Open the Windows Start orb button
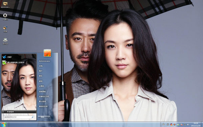 (x=4, y=125)
